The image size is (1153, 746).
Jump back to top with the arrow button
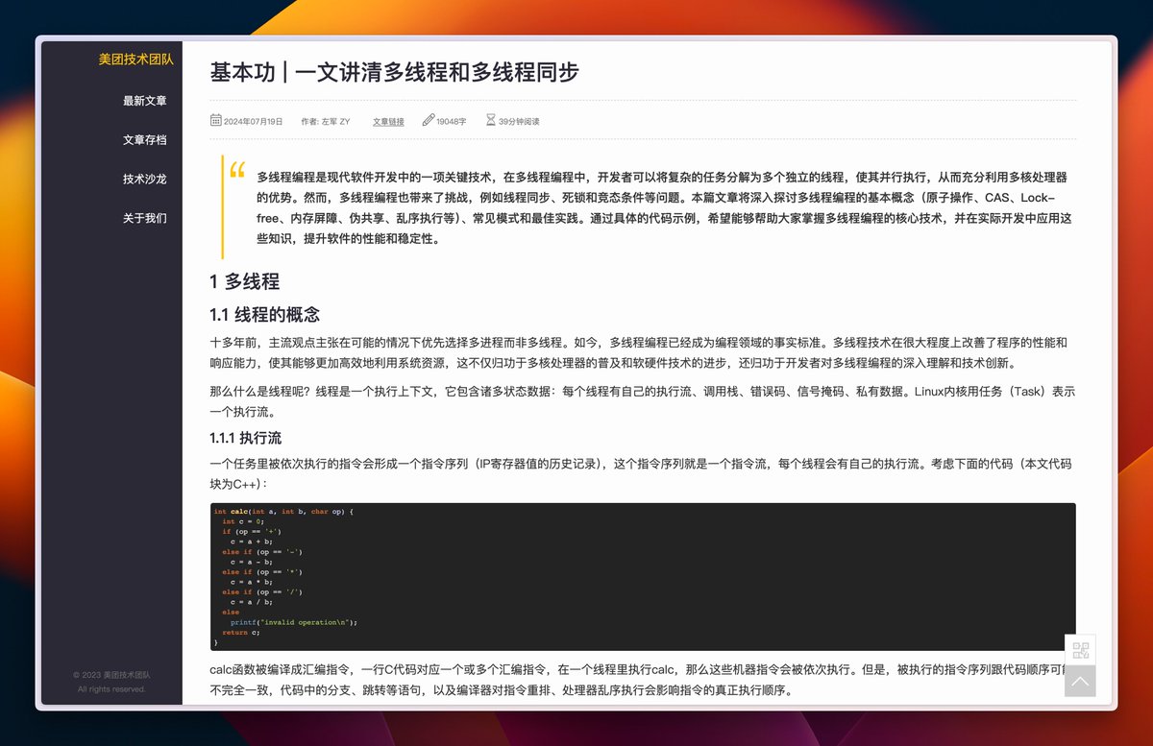click(x=1080, y=682)
